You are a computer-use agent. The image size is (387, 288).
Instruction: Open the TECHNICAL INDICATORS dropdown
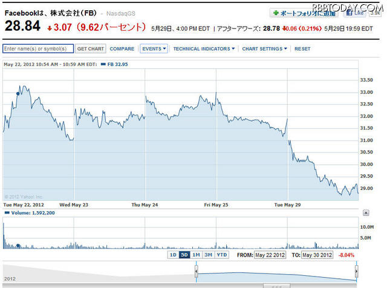[204, 49]
